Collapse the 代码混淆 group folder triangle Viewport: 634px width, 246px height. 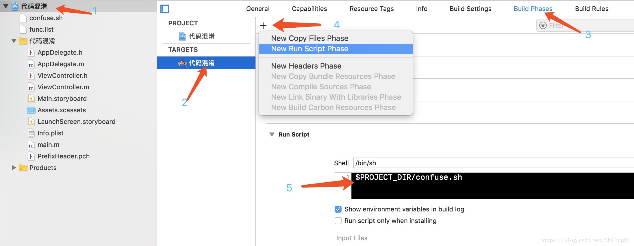point(14,41)
